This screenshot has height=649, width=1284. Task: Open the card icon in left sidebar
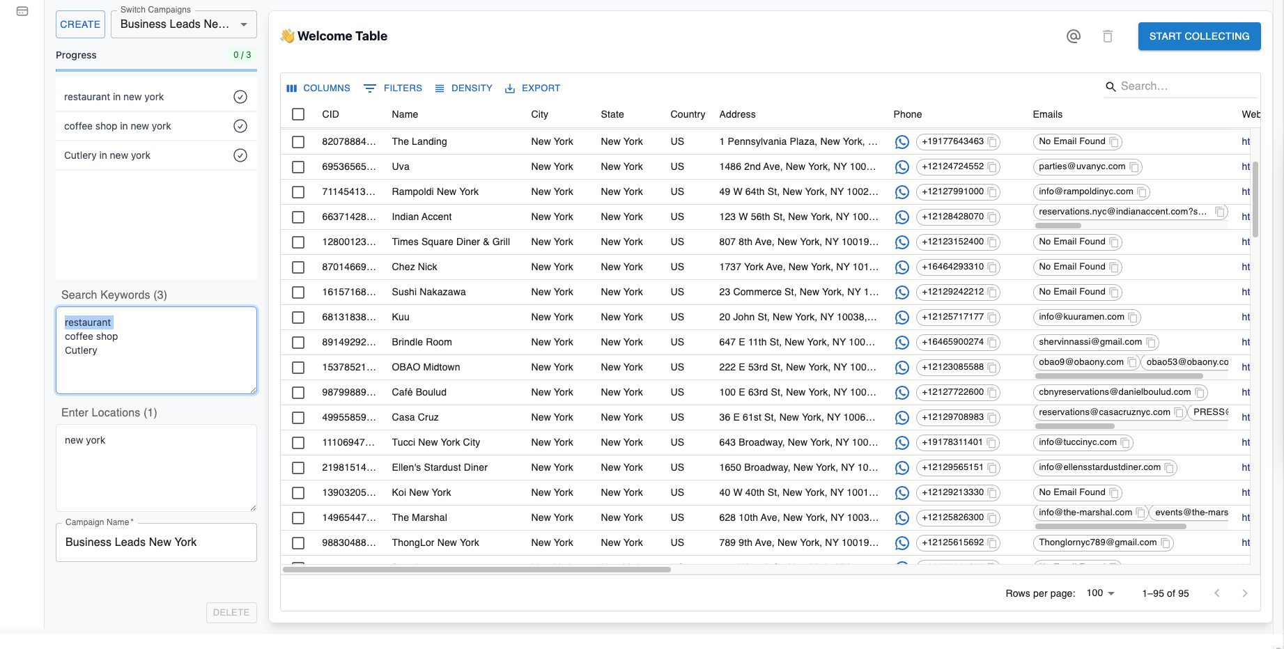click(22, 11)
